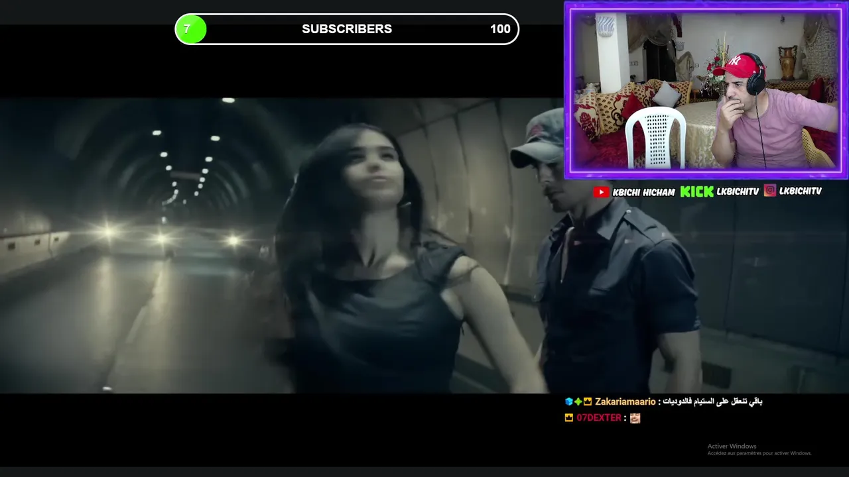
Task: Click the Activer Windows watermark text
Action: (x=732, y=446)
